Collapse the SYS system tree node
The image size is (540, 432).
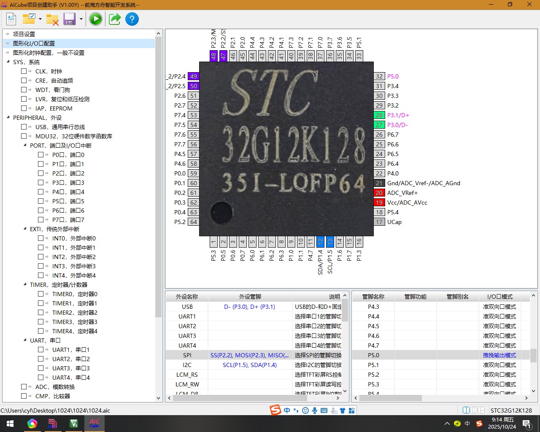8,62
